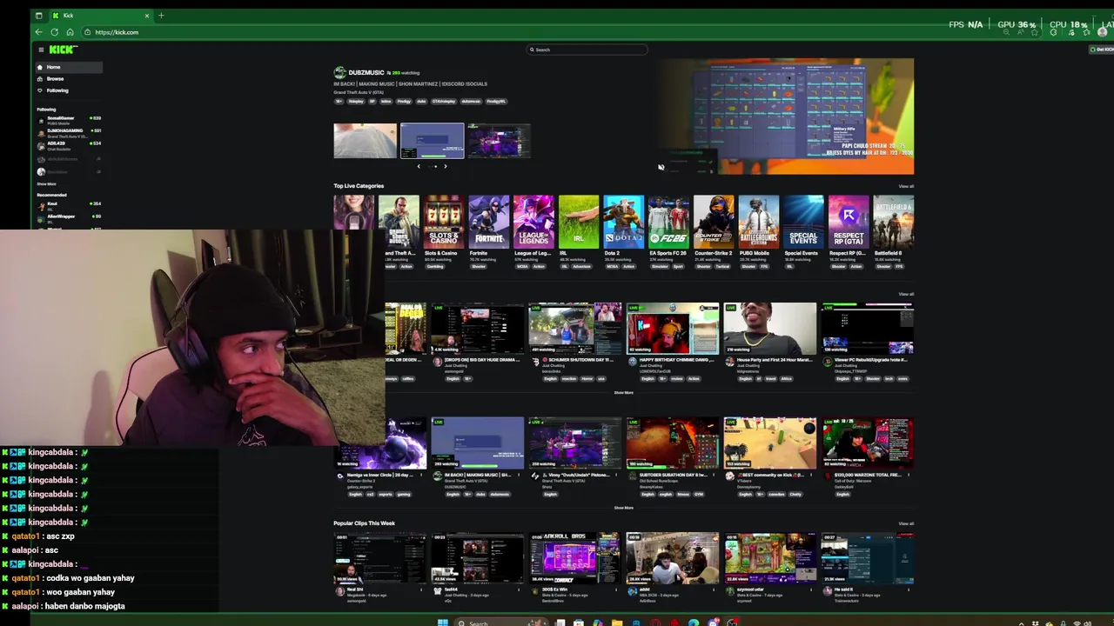Play the szymool udar clip

(770, 557)
